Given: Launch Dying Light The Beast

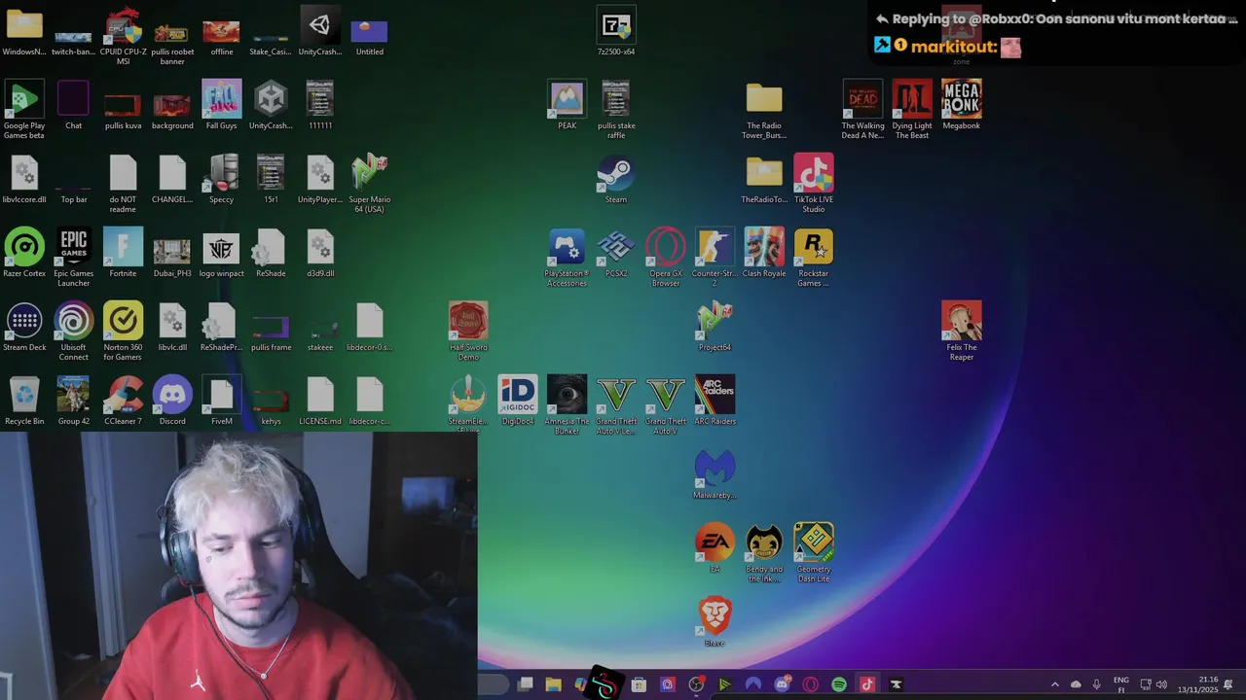Looking at the screenshot, I should 912,110.
